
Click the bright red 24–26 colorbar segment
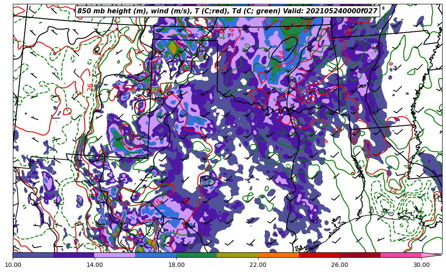(319, 255)
